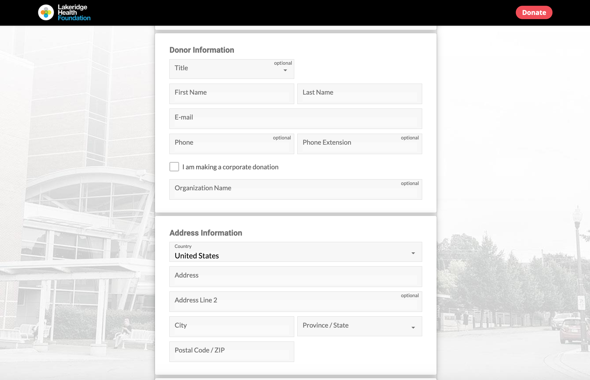Click the Donate button in top right
Screen dimensions: 590x380
tap(534, 12)
